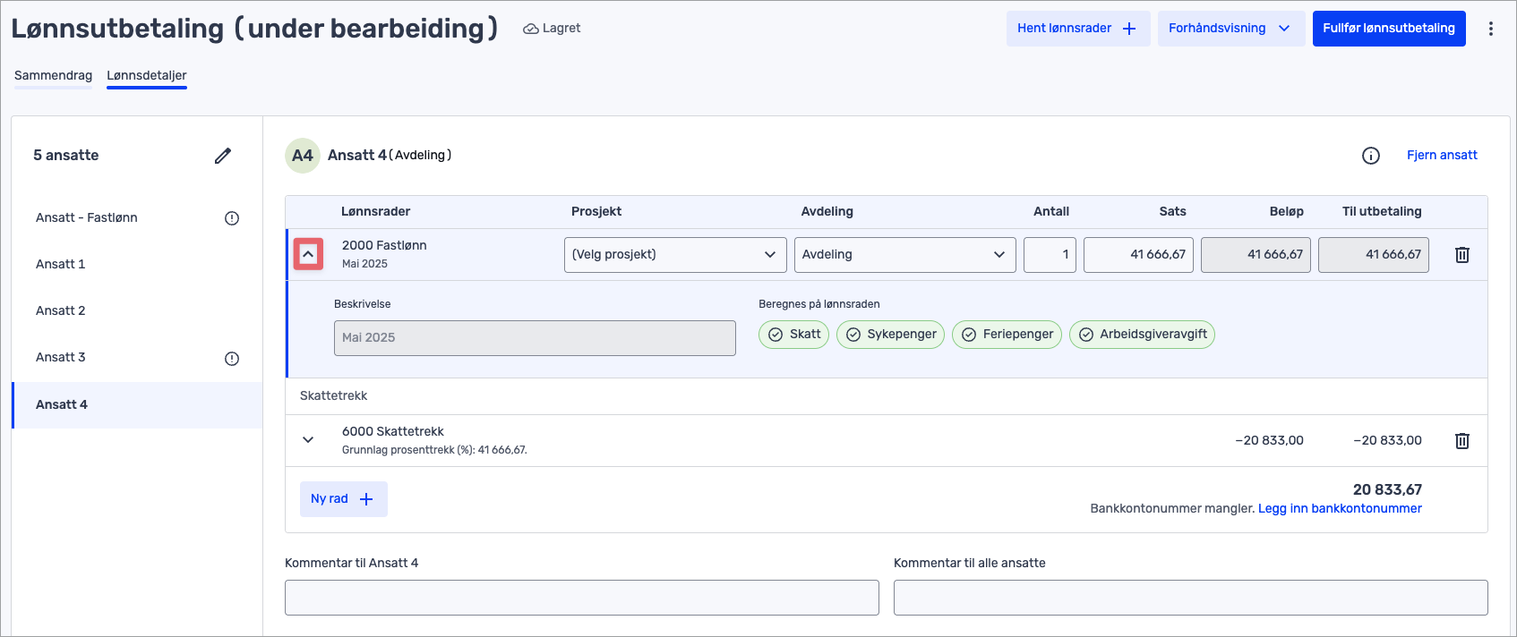Select Ansatt 2 in the employee list
This screenshot has width=1517, height=637.
[61, 311]
